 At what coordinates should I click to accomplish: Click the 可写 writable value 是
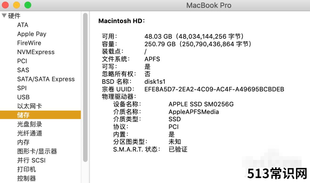point(147,66)
